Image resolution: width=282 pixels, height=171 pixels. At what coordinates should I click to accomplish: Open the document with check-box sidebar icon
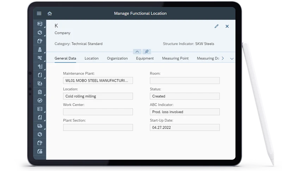tap(40, 151)
